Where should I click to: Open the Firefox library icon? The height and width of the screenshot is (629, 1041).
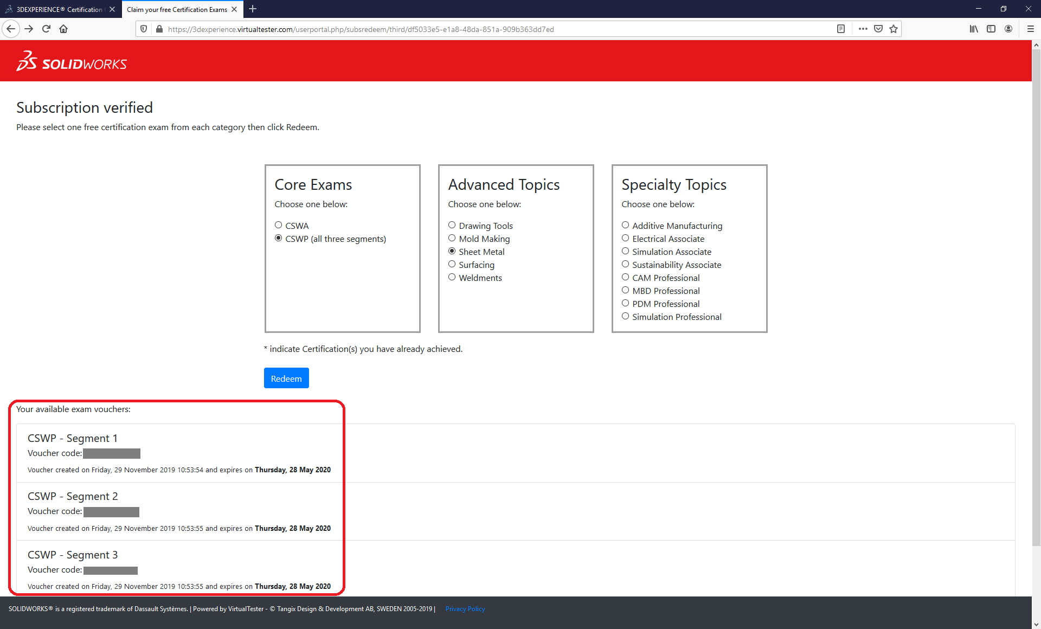[974, 29]
